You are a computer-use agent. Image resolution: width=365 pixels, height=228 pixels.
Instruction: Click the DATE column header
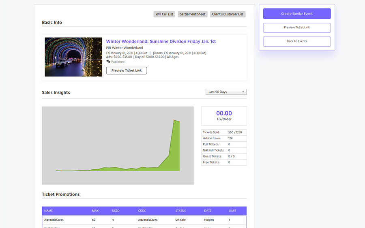208,211
